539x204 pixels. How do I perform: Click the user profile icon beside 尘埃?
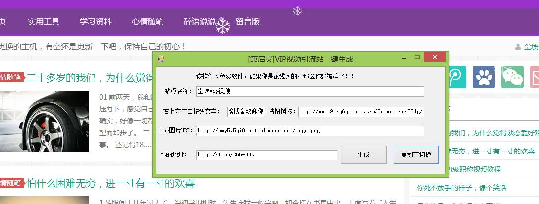point(519,47)
